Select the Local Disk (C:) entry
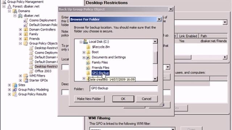The width and height of the screenshot is (232, 130). click(99, 42)
